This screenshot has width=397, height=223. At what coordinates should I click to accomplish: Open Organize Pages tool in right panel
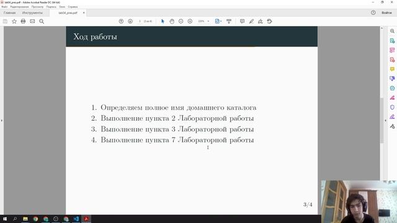tap(392, 50)
